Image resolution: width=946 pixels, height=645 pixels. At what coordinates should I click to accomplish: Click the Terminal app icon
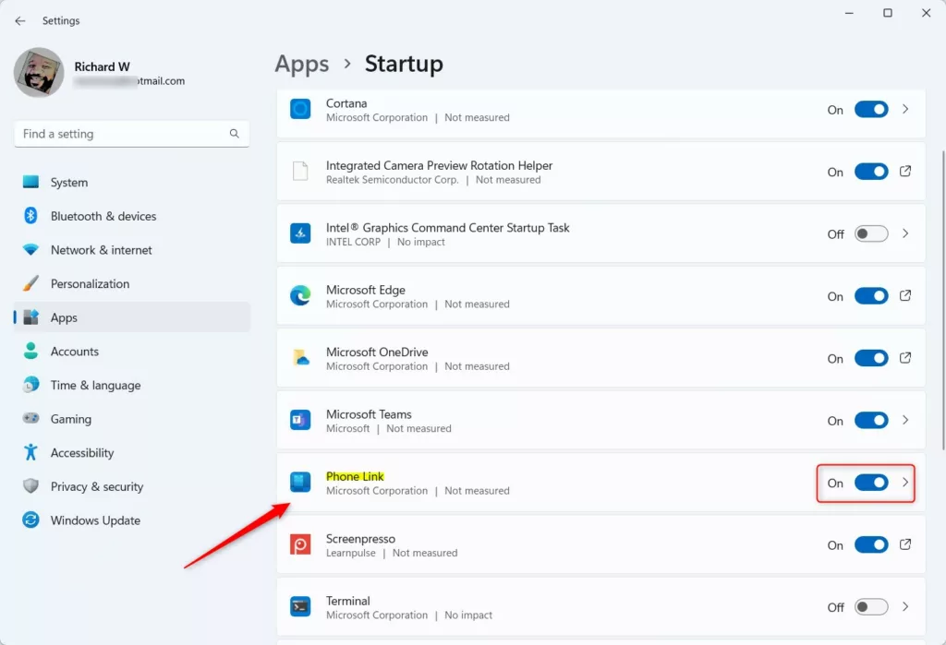point(300,606)
